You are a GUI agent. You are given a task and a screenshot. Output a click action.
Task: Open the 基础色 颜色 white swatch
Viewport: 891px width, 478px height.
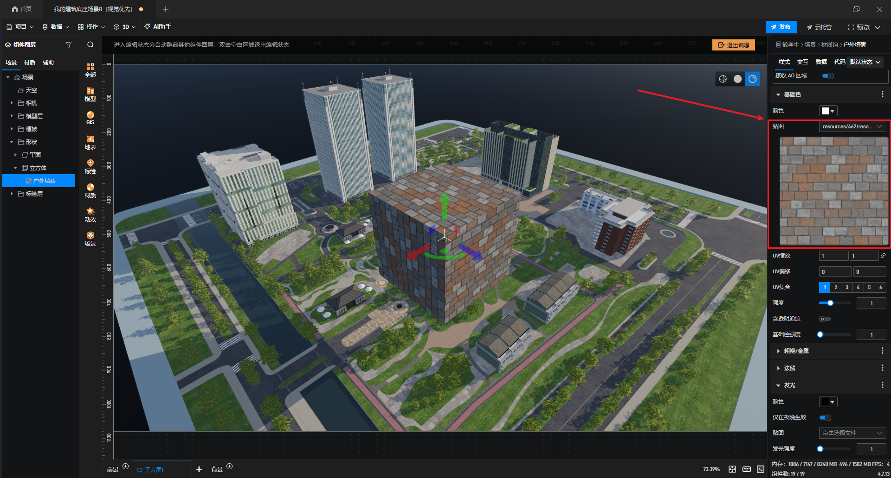pos(828,111)
